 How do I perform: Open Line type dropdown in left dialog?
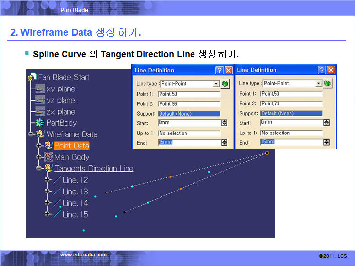pos(216,84)
